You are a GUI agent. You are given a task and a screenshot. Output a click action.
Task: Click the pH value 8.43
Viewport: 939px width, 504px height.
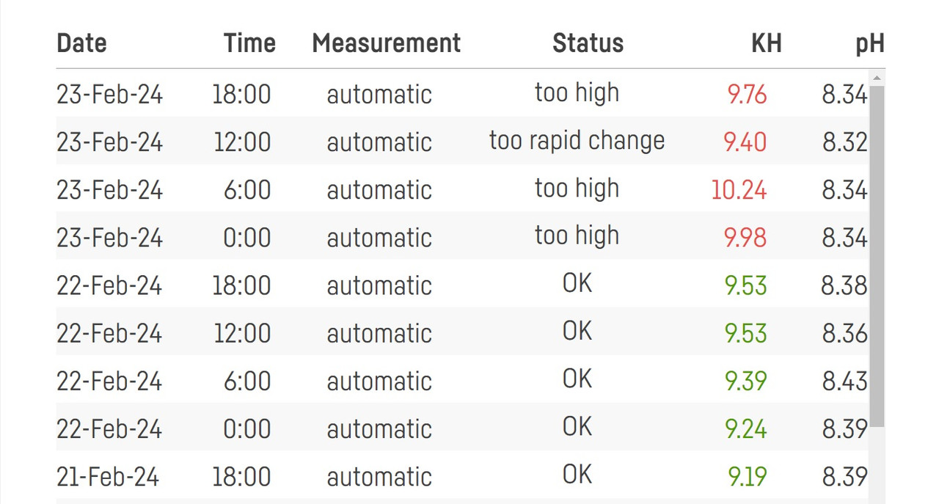tap(844, 381)
